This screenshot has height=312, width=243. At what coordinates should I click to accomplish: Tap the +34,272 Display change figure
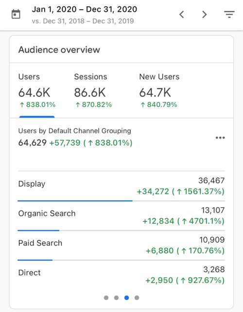pos(153,192)
